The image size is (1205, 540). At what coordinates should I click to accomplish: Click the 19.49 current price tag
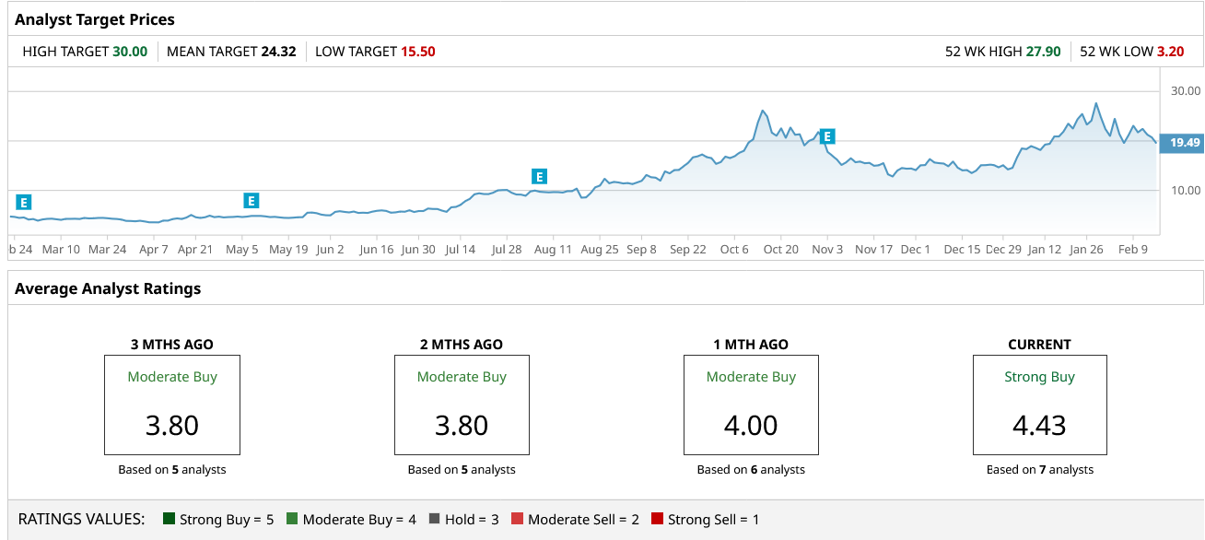(x=1184, y=143)
